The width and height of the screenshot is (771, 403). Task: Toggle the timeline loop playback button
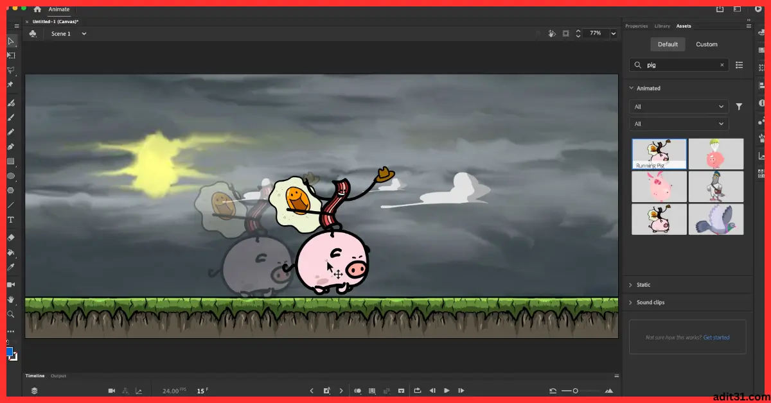[417, 390]
